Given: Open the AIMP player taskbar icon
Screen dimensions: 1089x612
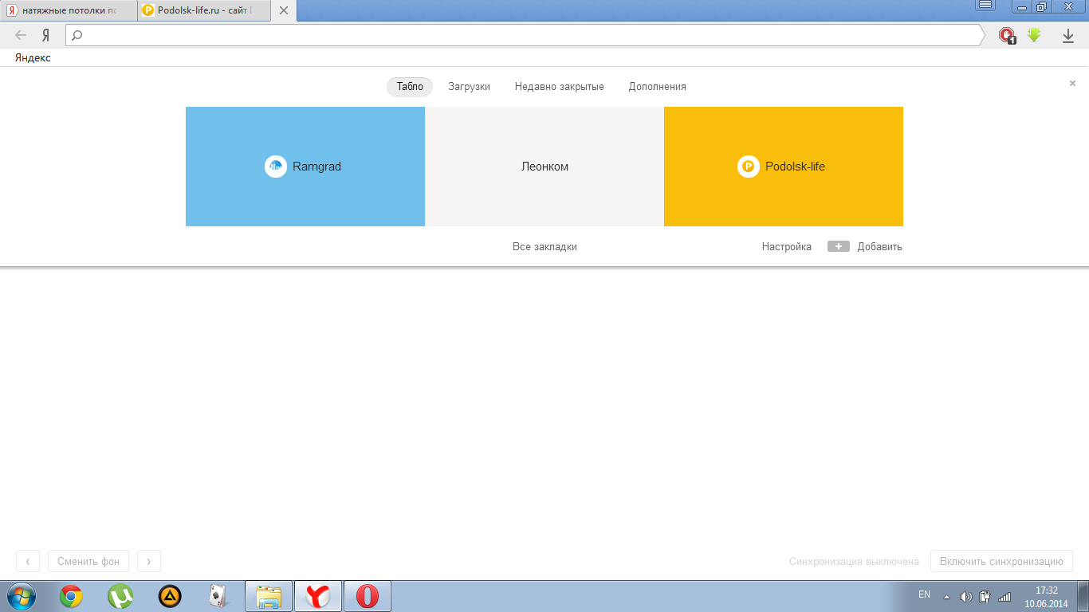Looking at the screenshot, I should coord(170,596).
